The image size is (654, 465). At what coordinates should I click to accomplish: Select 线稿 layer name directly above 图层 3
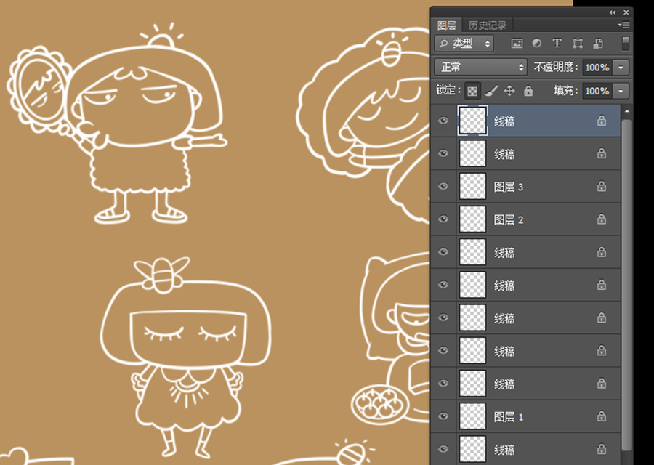[x=504, y=154]
